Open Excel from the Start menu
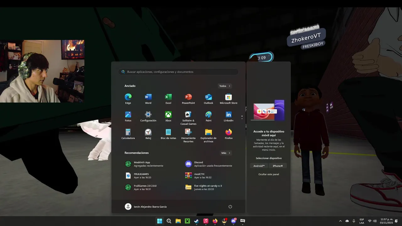The height and width of the screenshot is (226, 402). (168, 99)
